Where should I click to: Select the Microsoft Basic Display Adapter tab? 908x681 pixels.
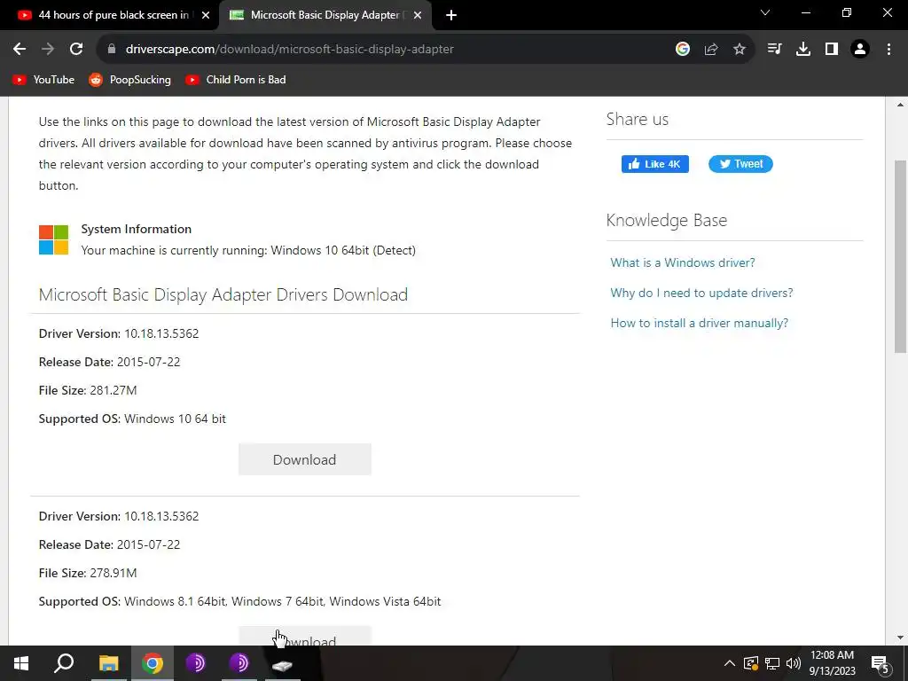pyautogui.click(x=325, y=15)
